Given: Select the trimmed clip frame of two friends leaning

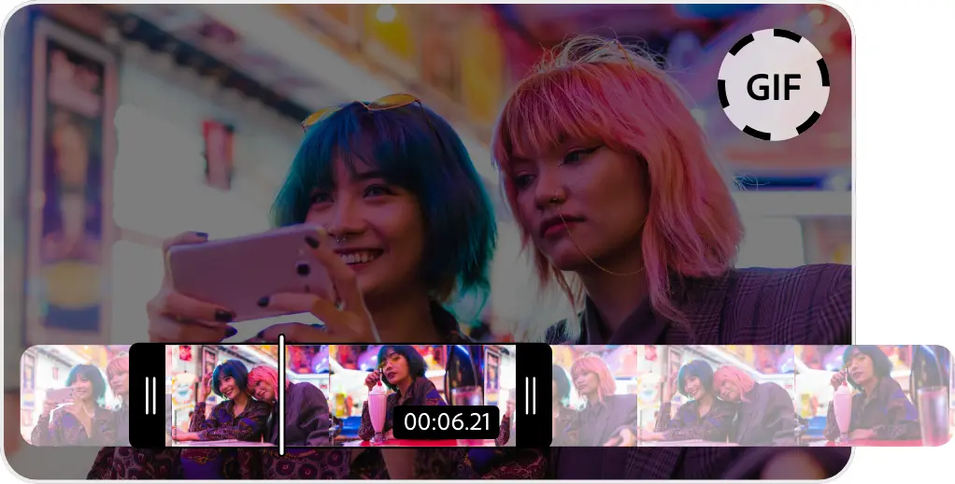Looking at the screenshot, I should tap(248, 395).
